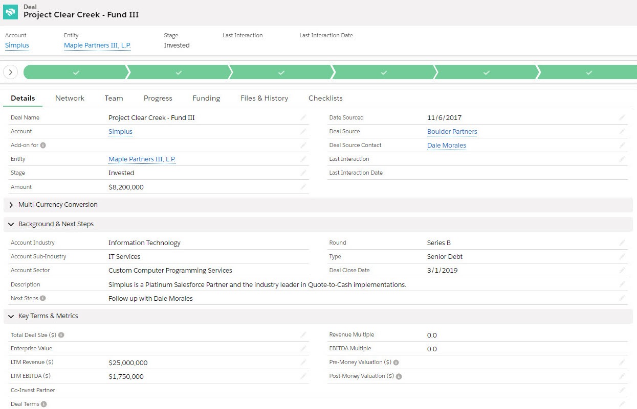Screen dimensions: 637x409
Task: Edit the Amount field pencil icon
Action: (303, 187)
